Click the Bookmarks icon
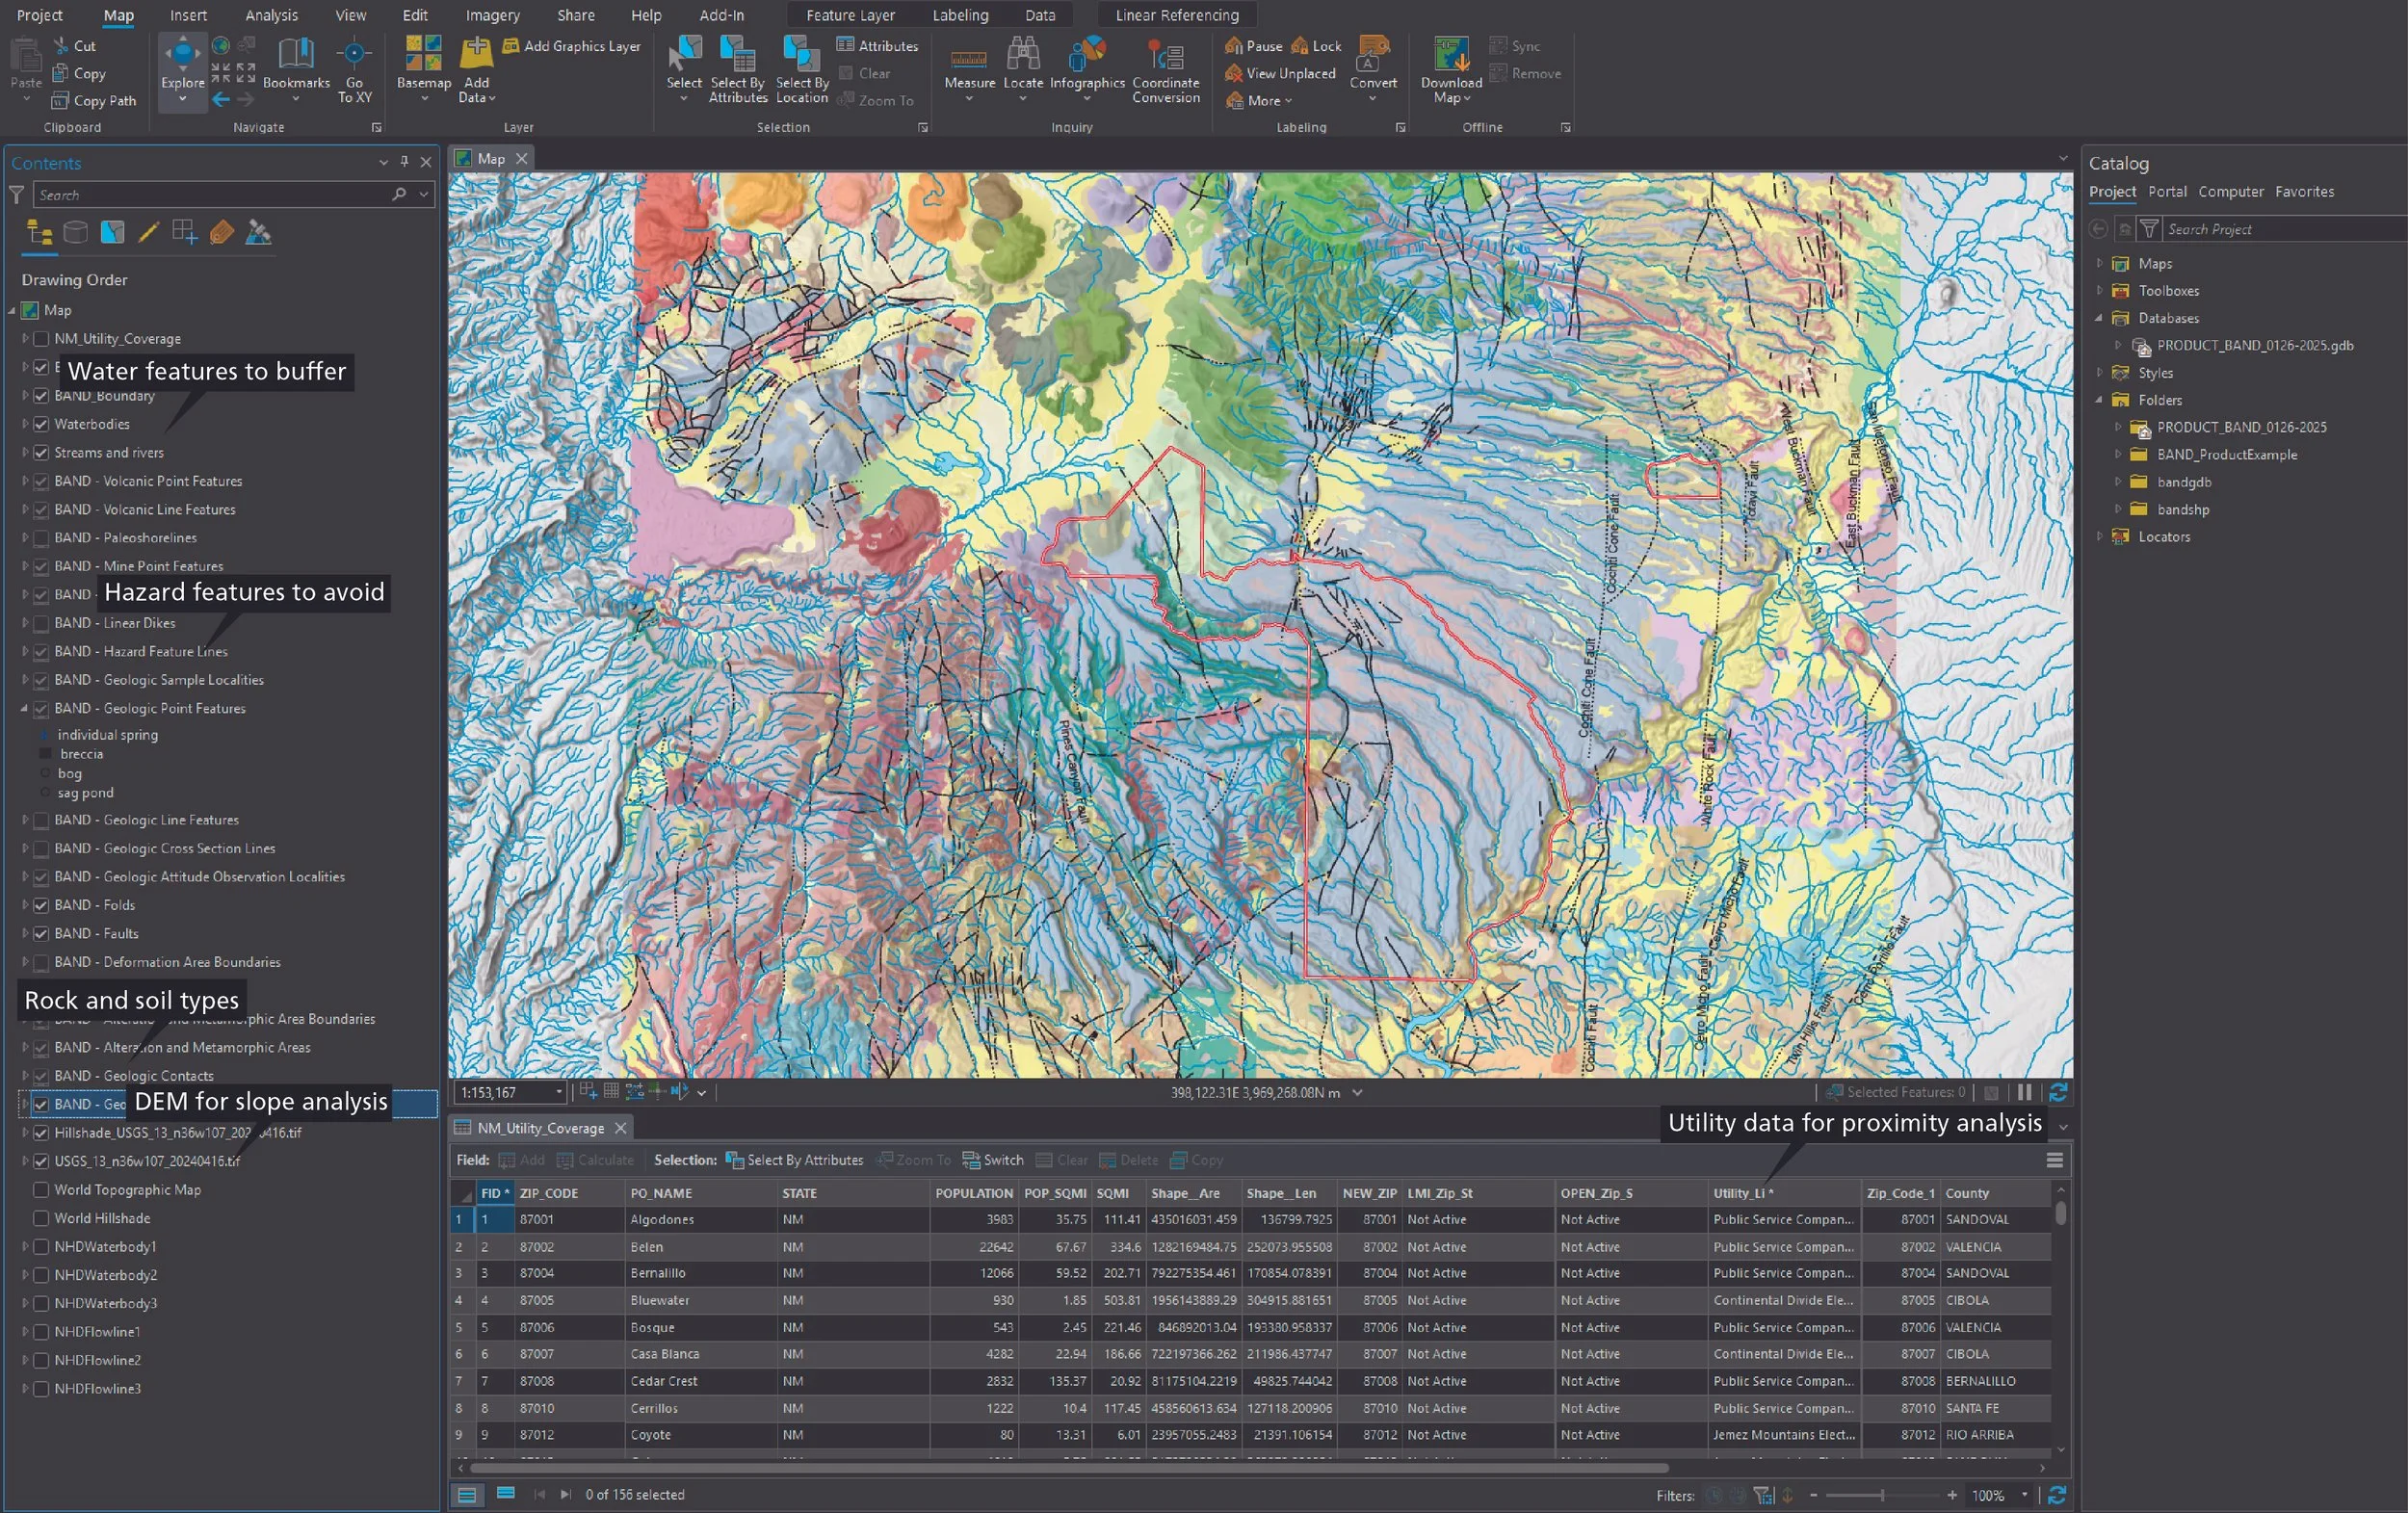 tap(296, 55)
